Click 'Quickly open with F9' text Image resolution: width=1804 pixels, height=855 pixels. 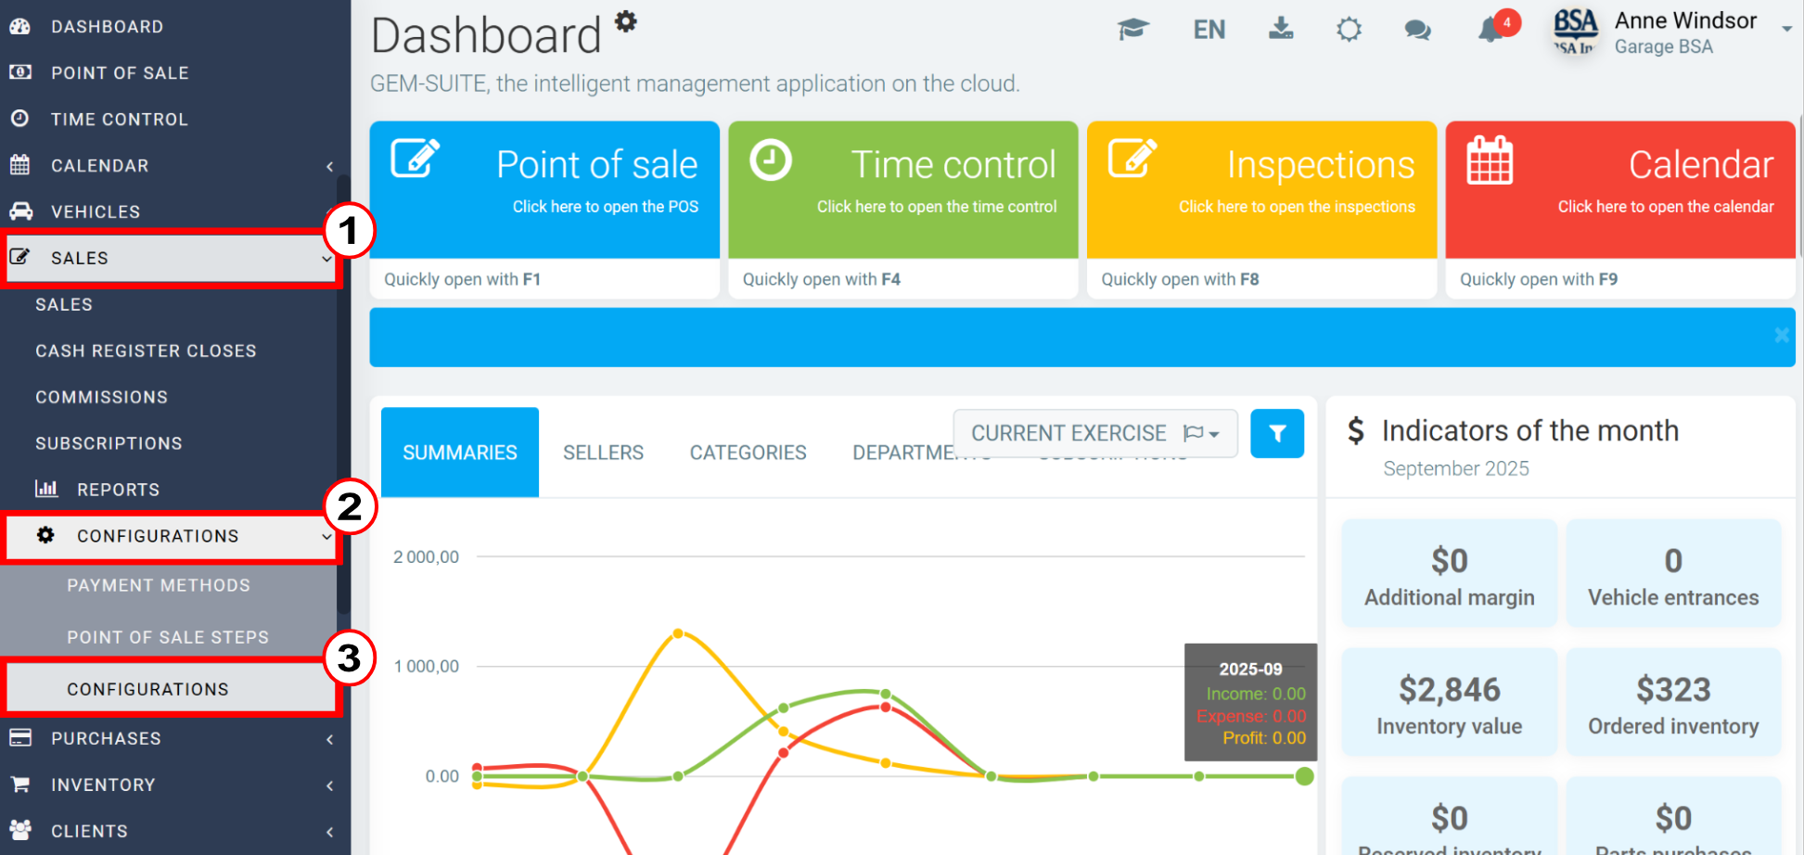(1538, 279)
